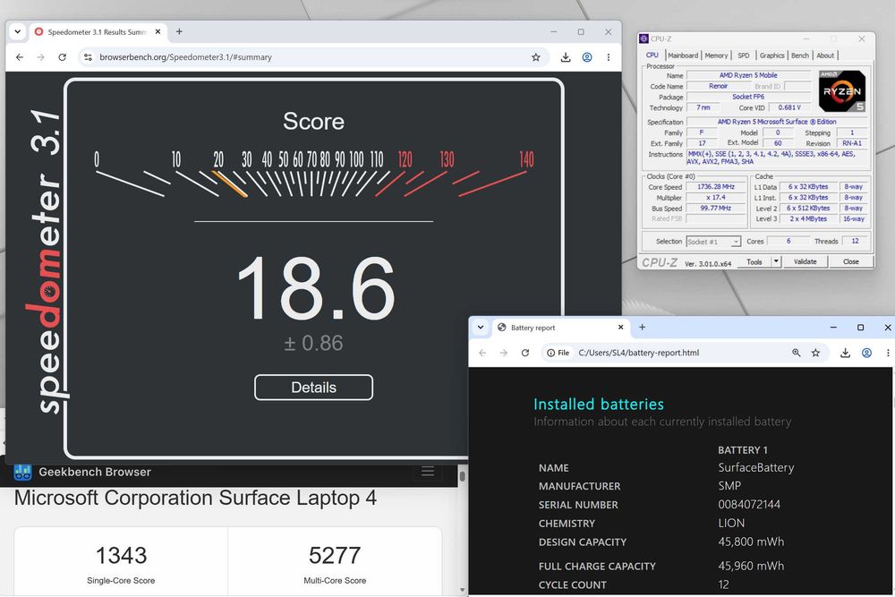This screenshot has height=597, width=895.
Task: Click back arrow in Battery report window
Action: 483,353
